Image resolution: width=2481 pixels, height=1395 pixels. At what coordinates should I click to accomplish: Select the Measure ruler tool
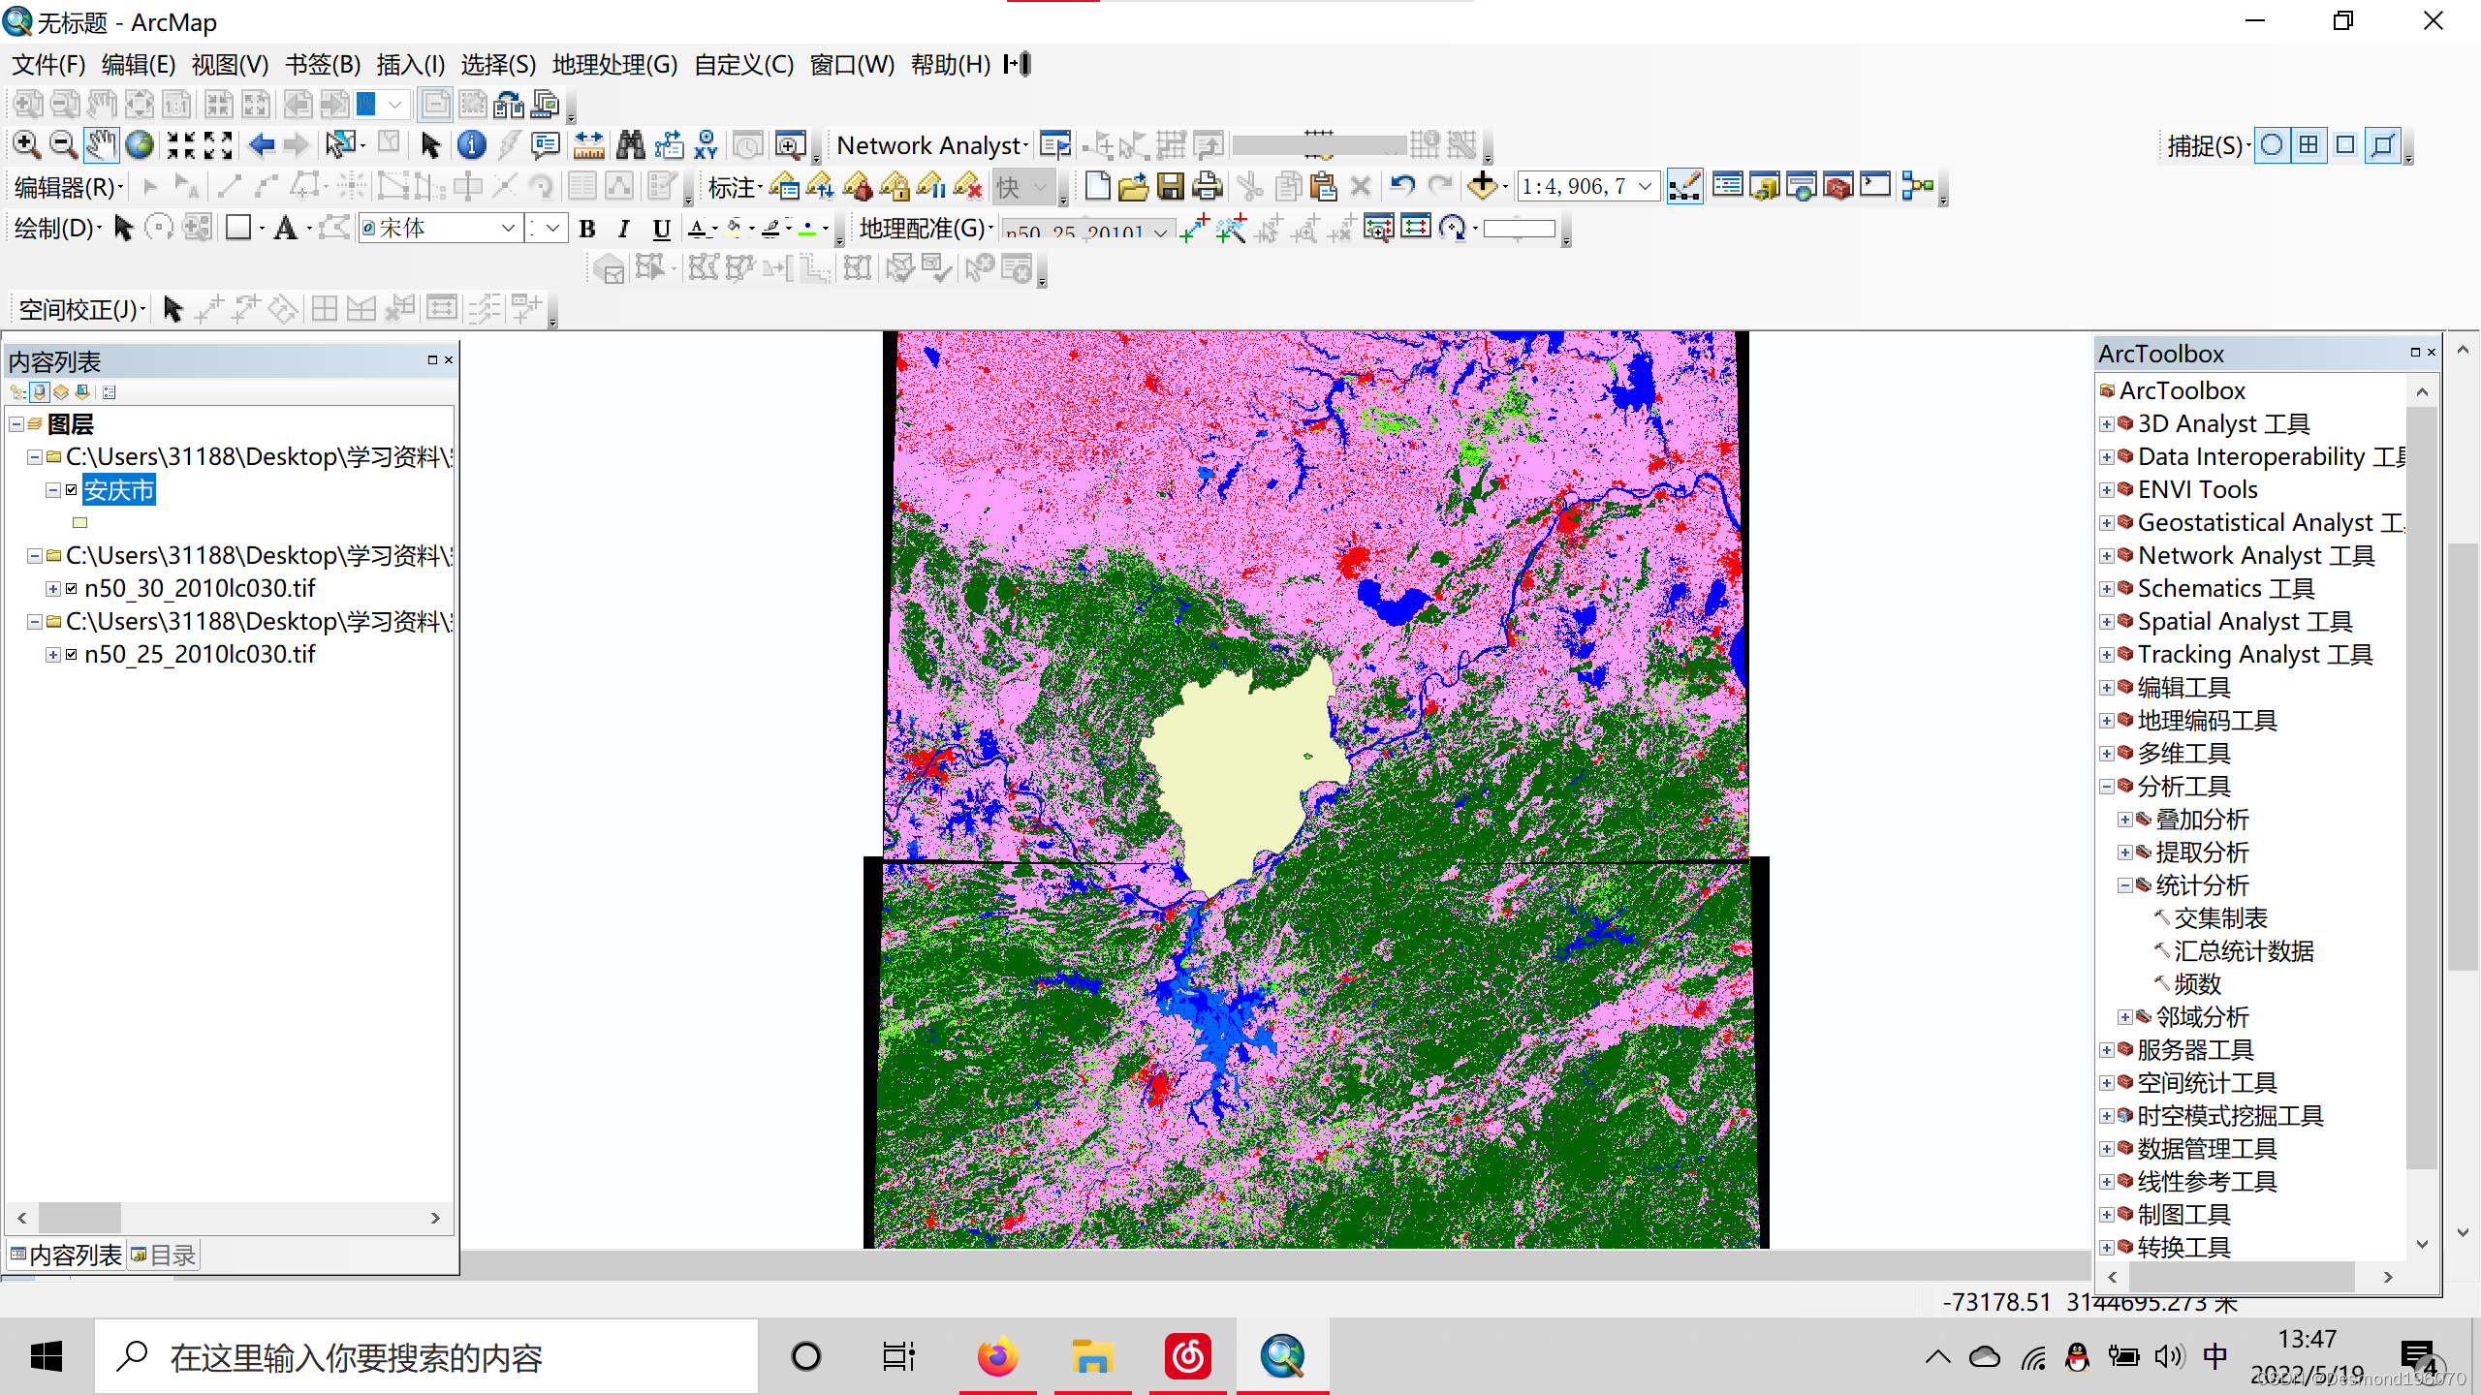(588, 145)
